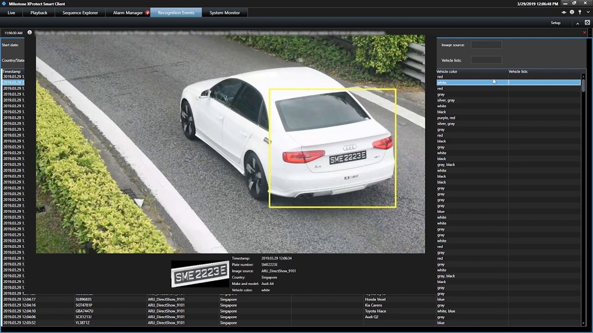Select the 'purple, red' vehicle color row
Image resolution: width=593 pixels, height=333 pixels.
pos(508,117)
